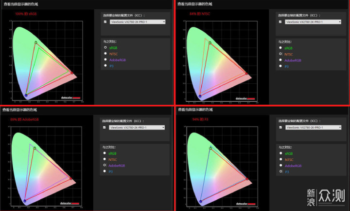Toggle ICC profile checkbox in 84% NTSC panel

pyautogui.click(x=280, y=22)
